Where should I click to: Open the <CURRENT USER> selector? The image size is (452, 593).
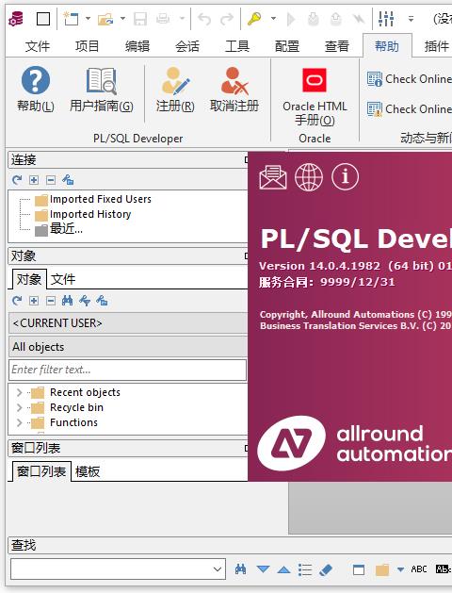[x=128, y=323]
